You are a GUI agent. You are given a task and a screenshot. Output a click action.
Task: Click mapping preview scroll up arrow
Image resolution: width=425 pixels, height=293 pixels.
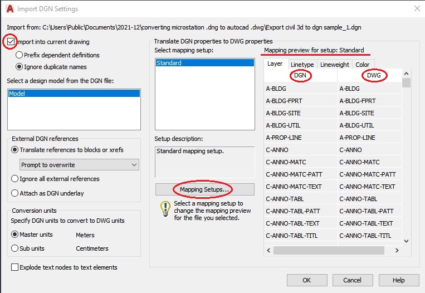[406, 74]
